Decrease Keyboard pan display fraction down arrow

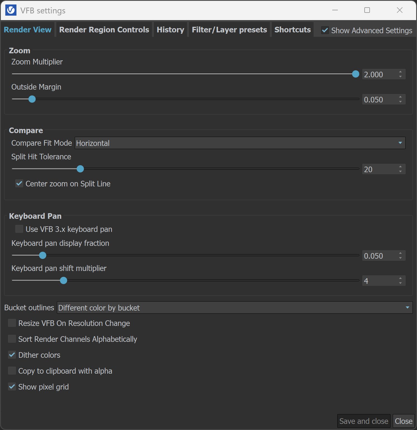pos(400,258)
